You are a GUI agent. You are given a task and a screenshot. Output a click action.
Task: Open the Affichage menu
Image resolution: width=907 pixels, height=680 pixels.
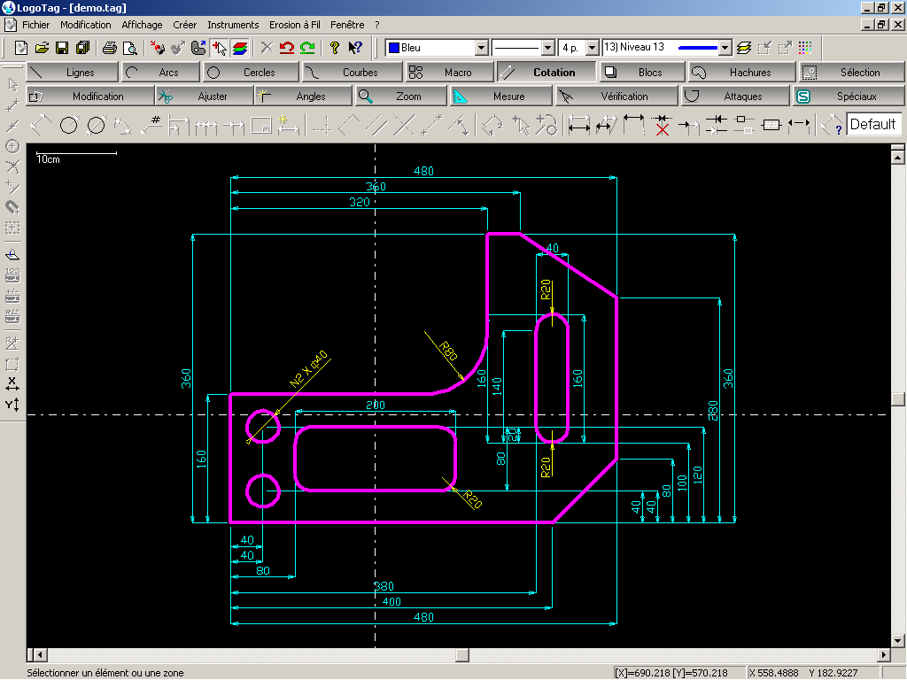point(142,25)
